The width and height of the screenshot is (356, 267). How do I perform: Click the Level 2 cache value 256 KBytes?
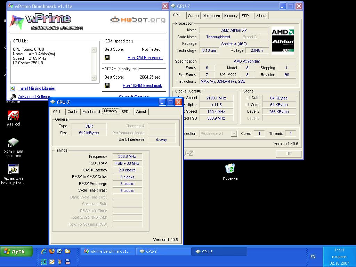point(279,112)
